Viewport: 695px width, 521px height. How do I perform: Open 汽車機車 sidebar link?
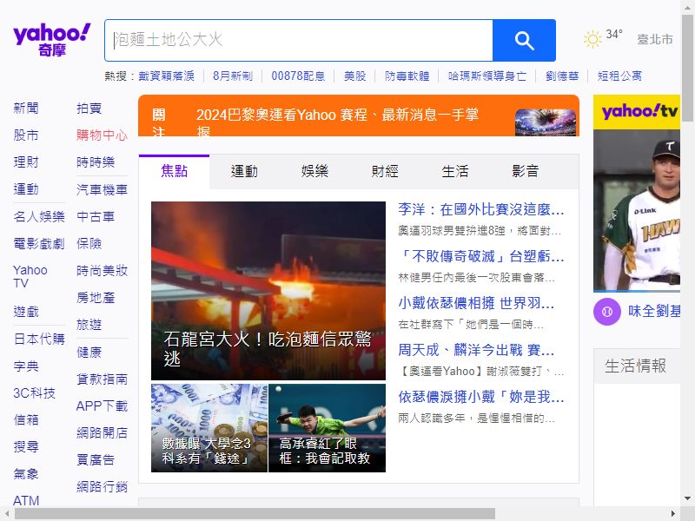102,189
